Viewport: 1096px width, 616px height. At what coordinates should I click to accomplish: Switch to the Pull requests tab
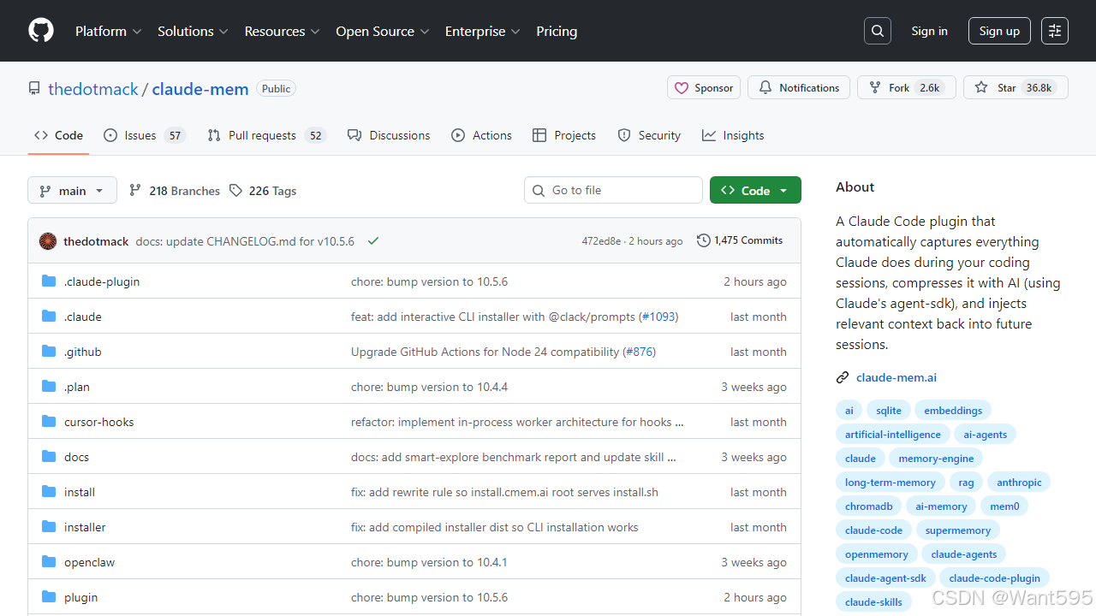[267, 135]
